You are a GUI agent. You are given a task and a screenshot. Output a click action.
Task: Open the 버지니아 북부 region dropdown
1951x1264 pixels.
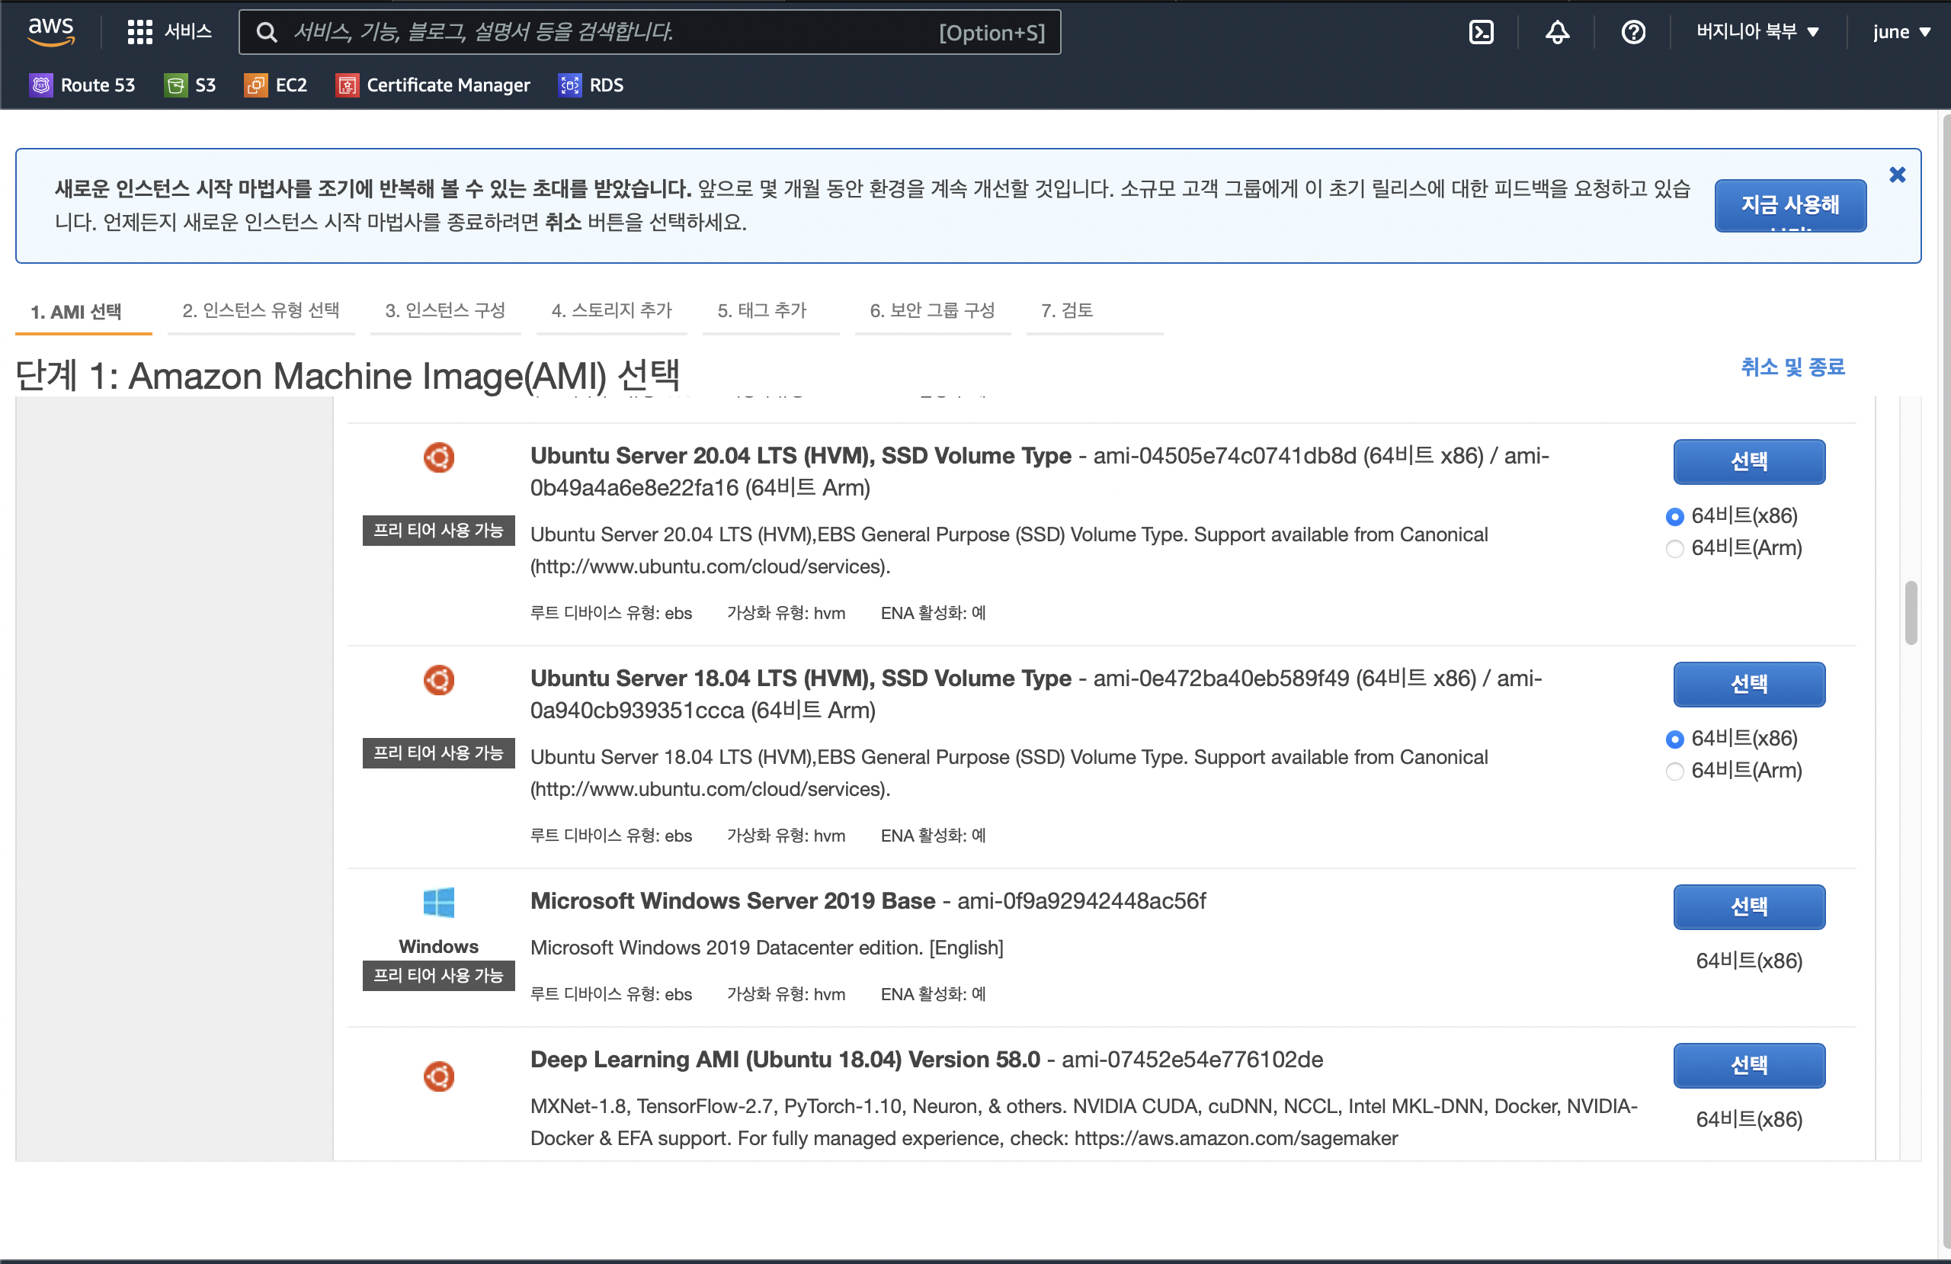point(1757,32)
